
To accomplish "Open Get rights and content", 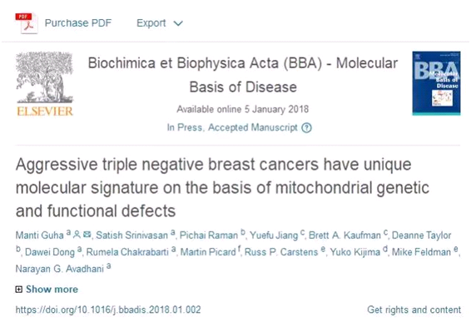I will coord(414,310).
